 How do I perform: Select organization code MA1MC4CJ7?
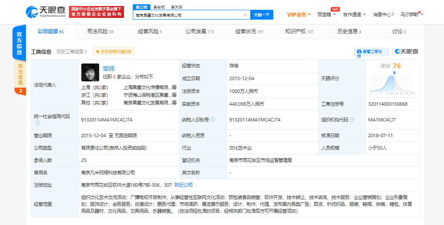pos(382,120)
